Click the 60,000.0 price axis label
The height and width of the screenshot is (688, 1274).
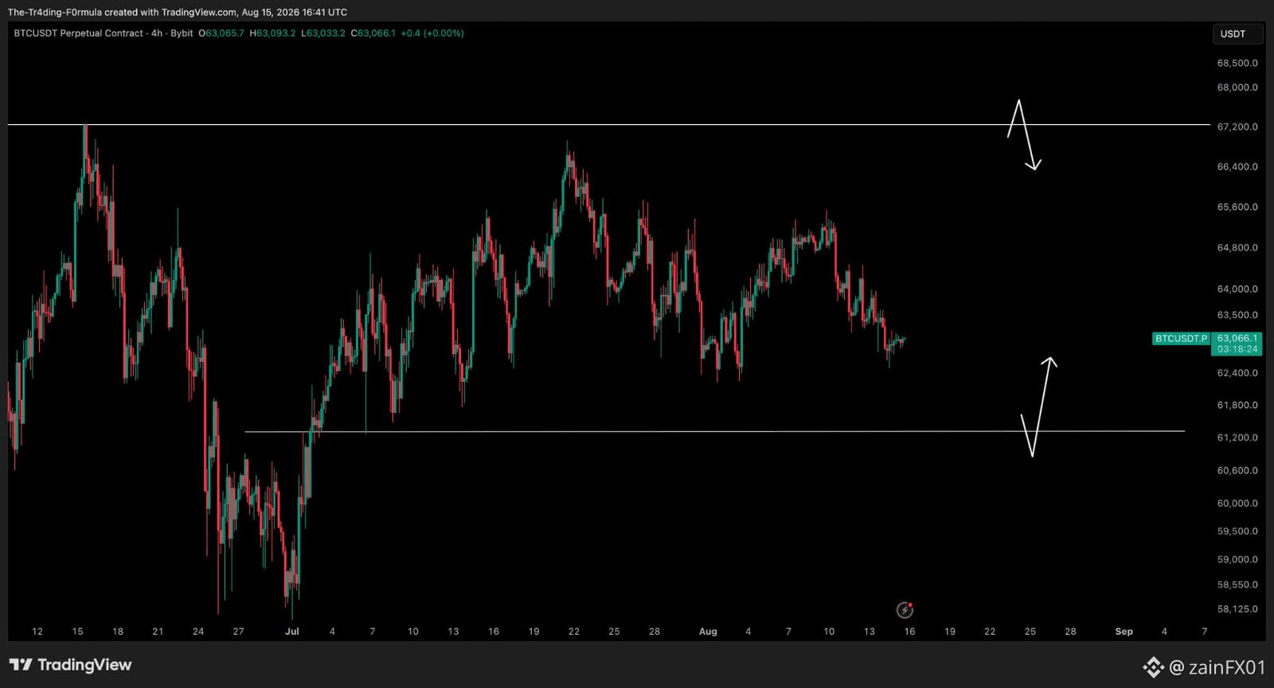(x=1237, y=503)
